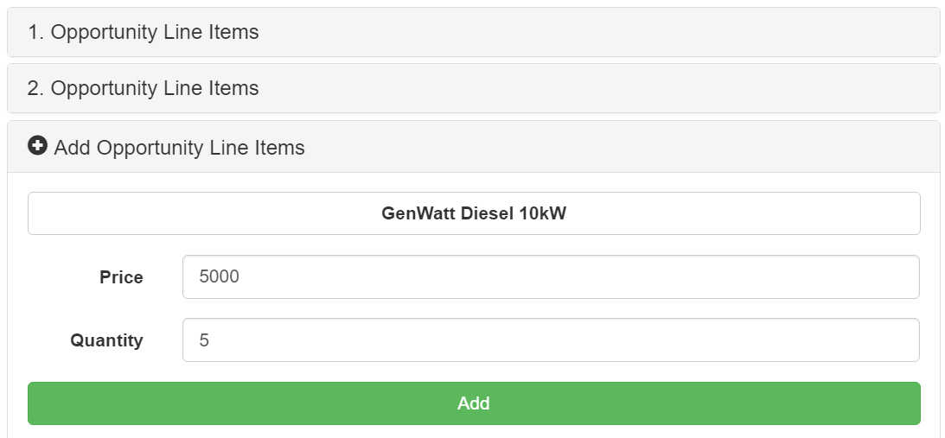The image size is (945, 438).
Task: Collapse the Add Opportunity Line Items section
Action: point(473,147)
